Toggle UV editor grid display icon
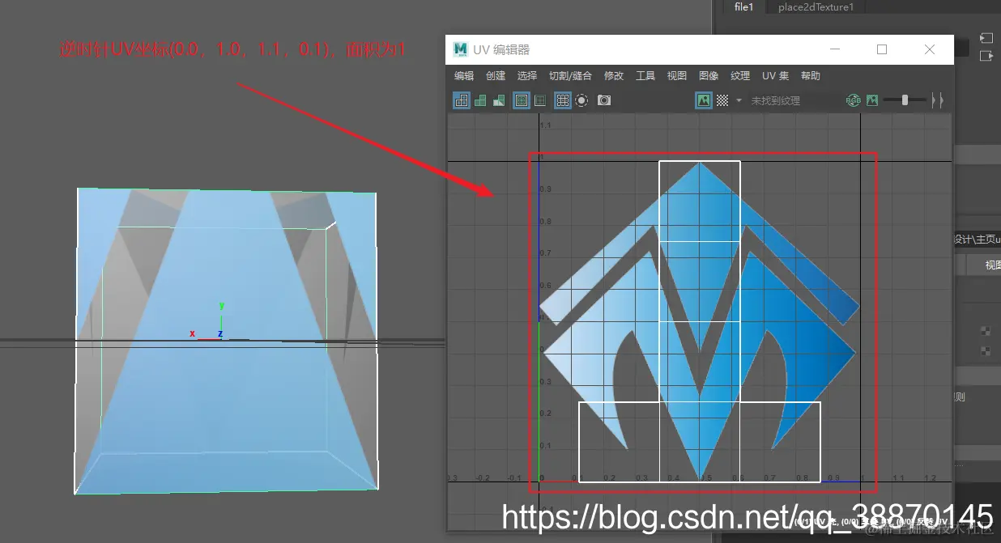 [x=563, y=100]
